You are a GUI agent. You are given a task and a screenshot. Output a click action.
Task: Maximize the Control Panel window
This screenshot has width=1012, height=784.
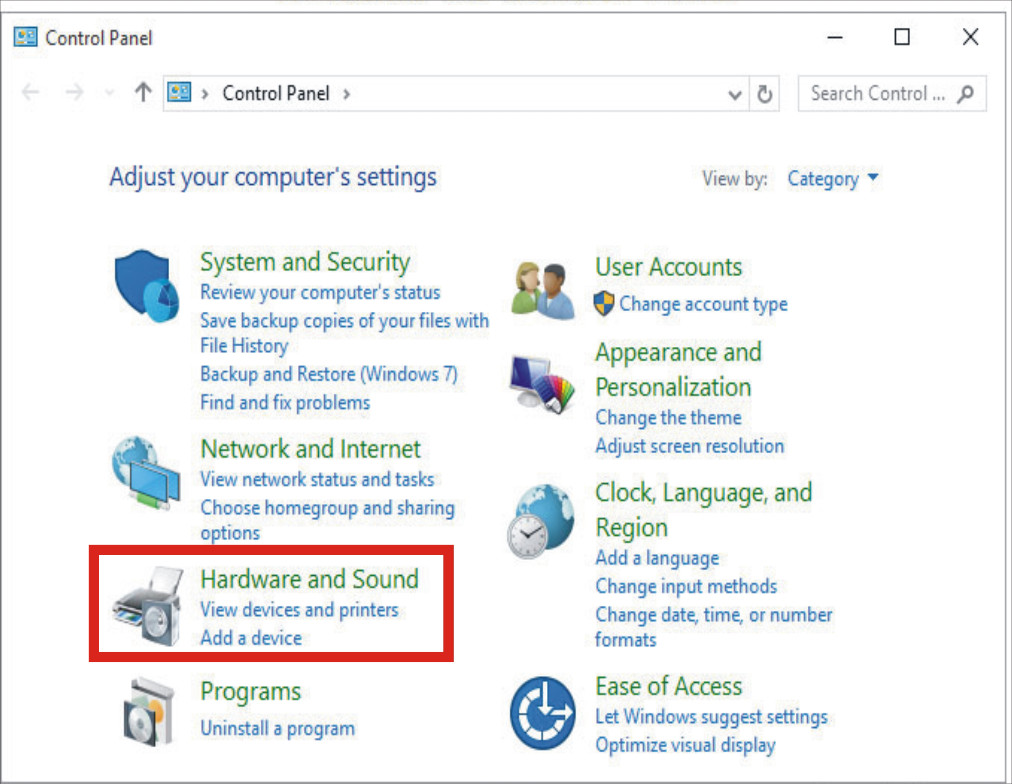tap(902, 37)
